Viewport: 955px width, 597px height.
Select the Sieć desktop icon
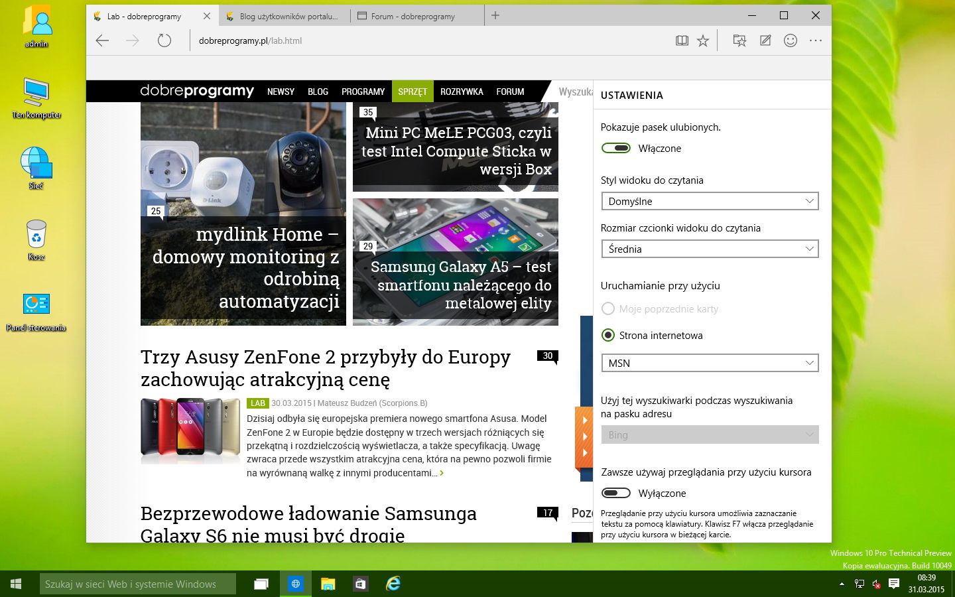click(36, 168)
